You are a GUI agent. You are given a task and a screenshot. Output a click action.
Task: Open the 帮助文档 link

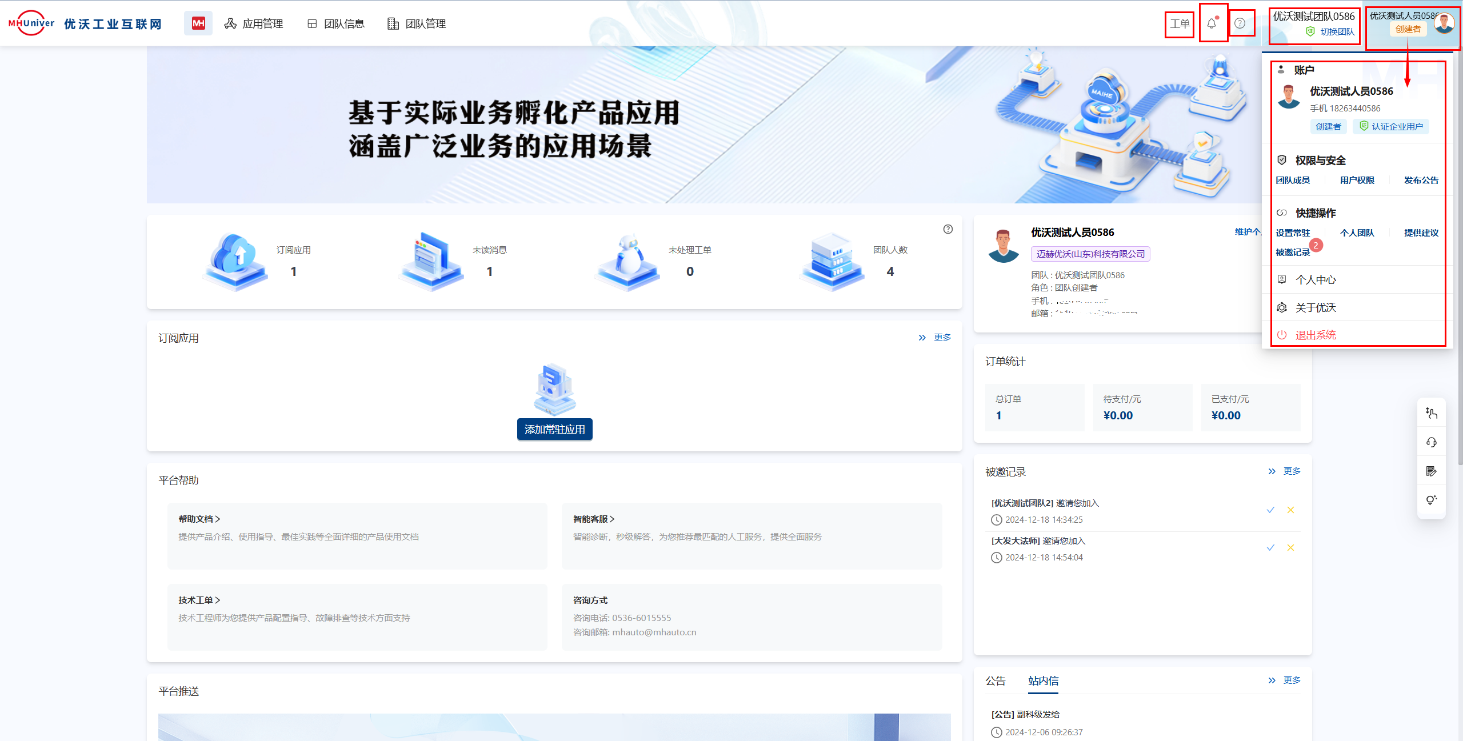point(199,519)
